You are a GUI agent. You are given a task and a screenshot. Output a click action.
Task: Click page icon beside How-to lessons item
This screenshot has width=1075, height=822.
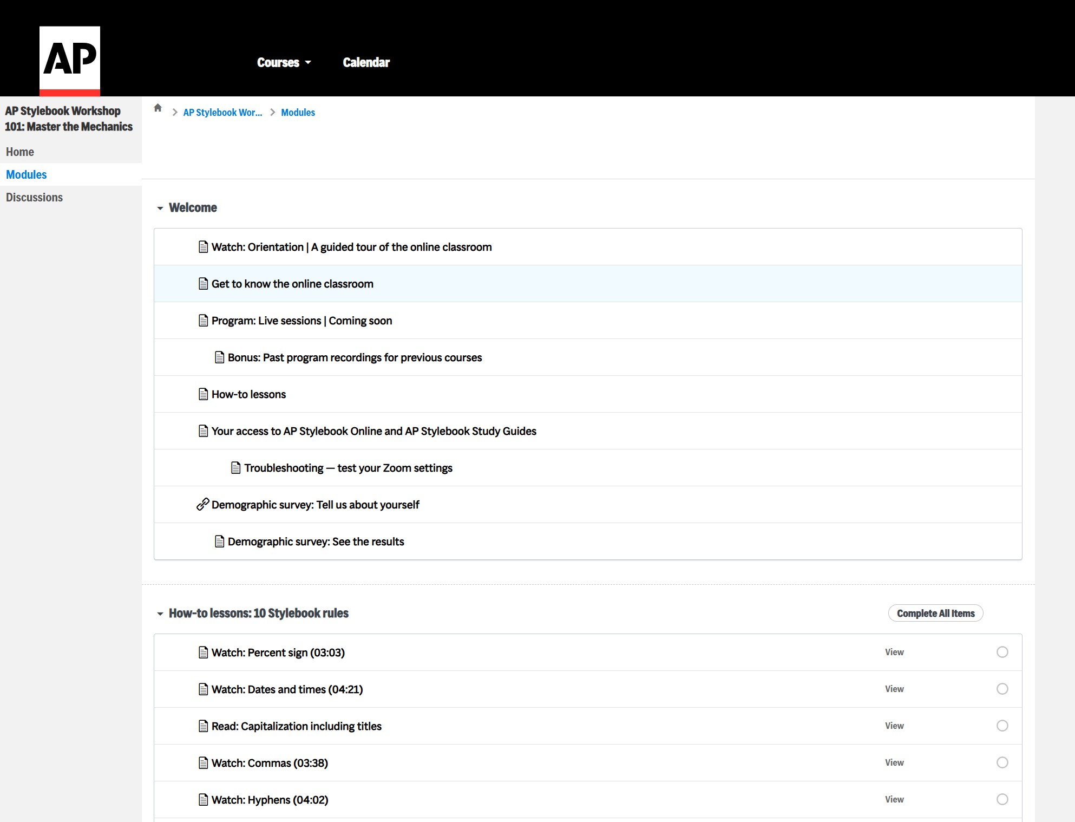click(204, 394)
